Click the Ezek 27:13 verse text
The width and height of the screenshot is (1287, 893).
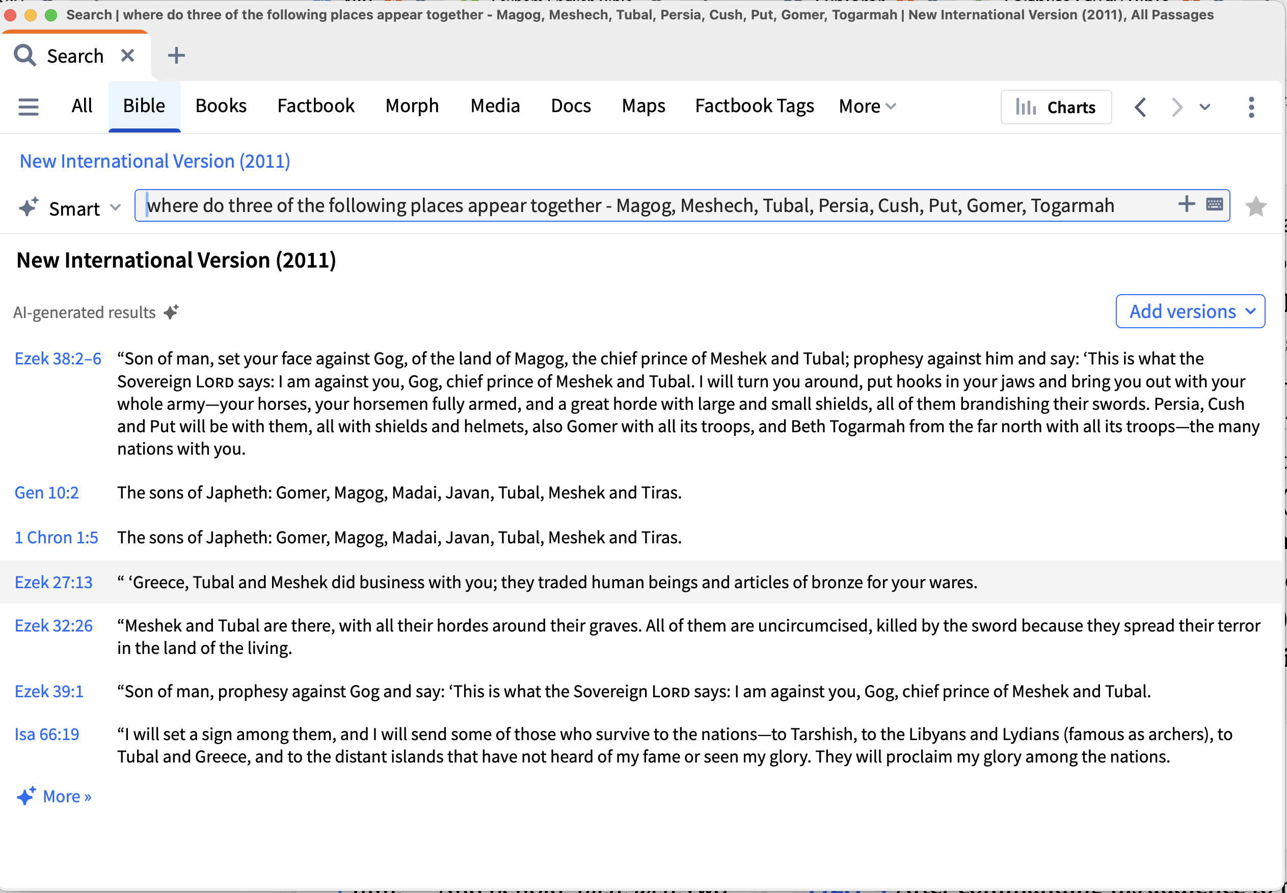547,582
